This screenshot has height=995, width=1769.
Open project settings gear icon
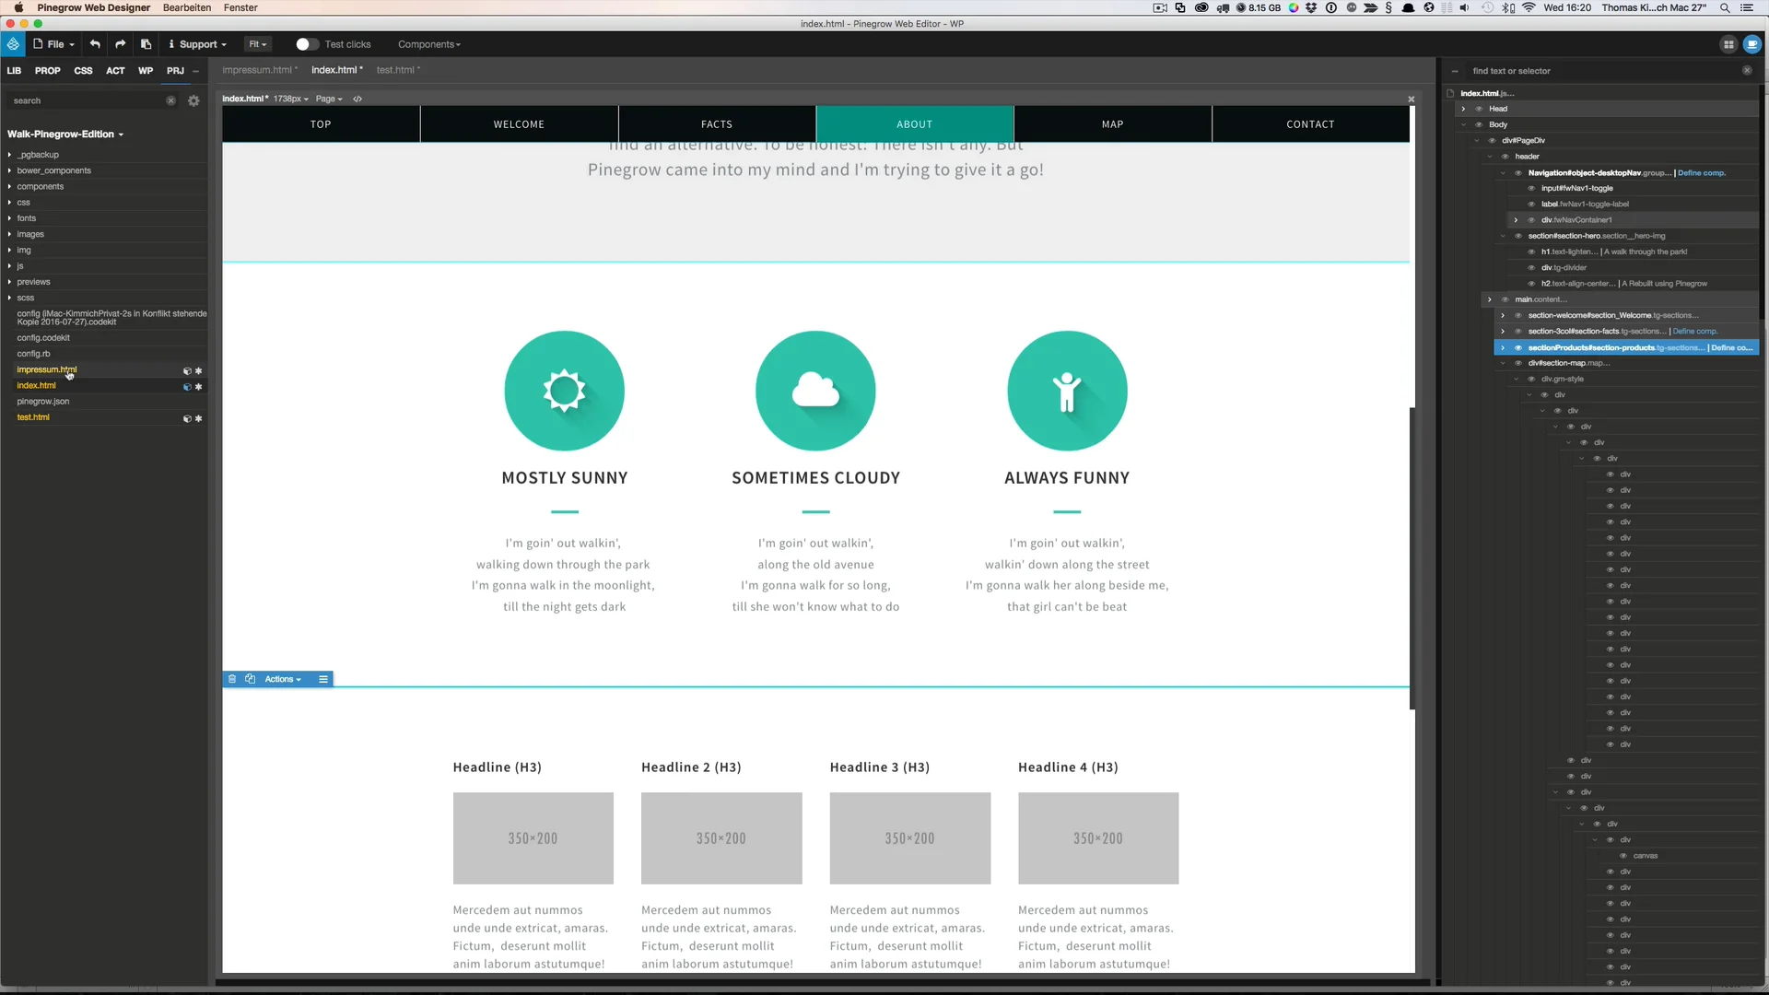click(x=193, y=101)
